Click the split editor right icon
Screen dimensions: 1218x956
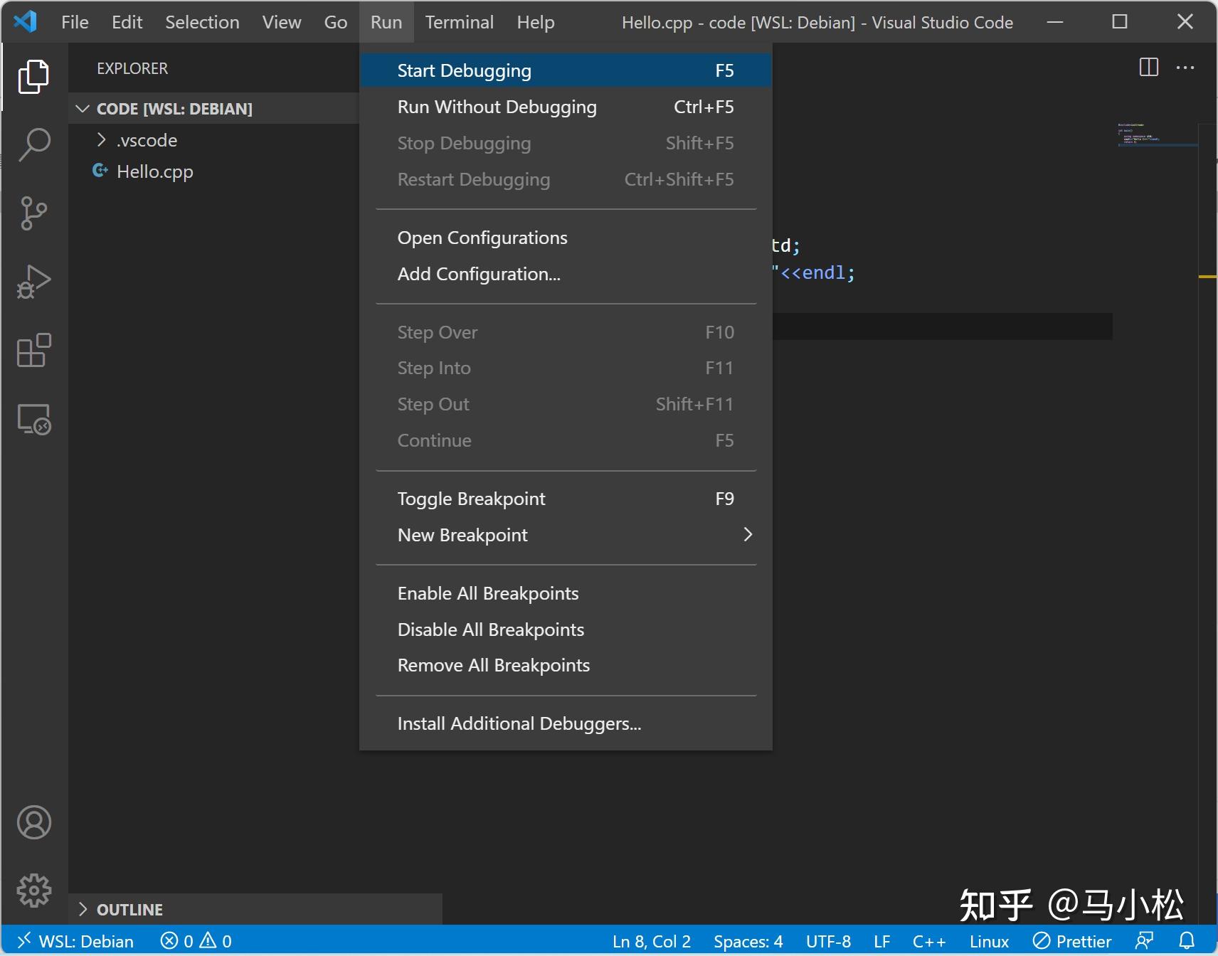[1149, 68]
